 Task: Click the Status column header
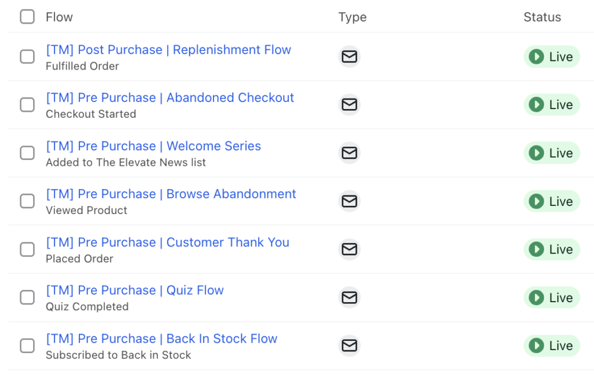pyautogui.click(x=542, y=17)
